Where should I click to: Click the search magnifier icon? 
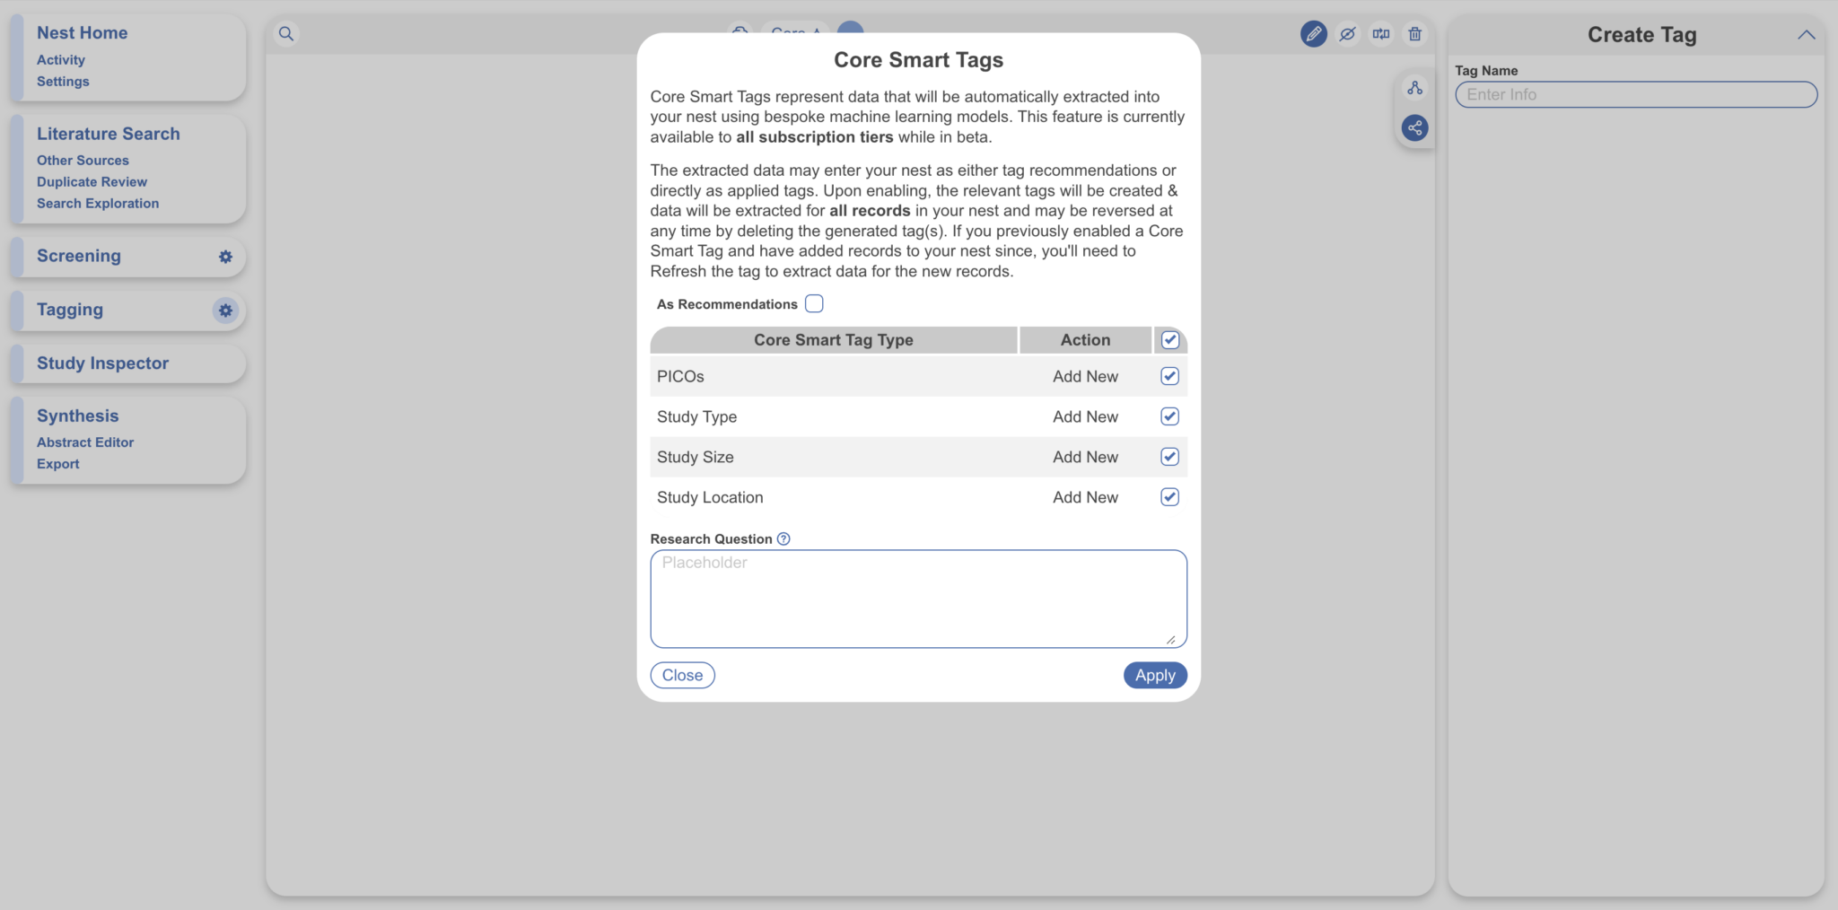[x=286, y=33]
